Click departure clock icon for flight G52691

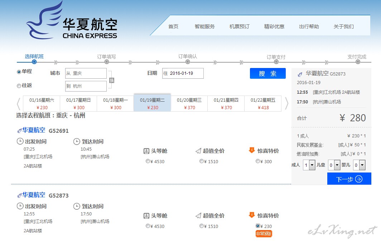coord(20,141)
